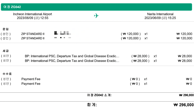
Task: Click the 세금 section heading
Action: (6, 51)
